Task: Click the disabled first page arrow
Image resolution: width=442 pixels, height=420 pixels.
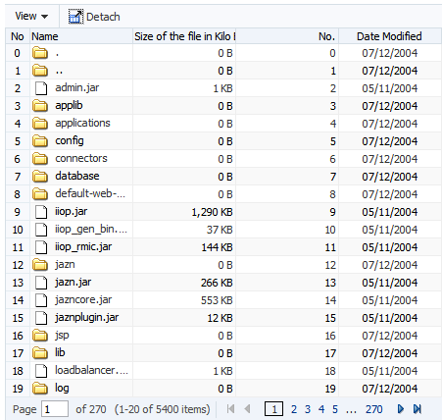Action: coord(230,409)
